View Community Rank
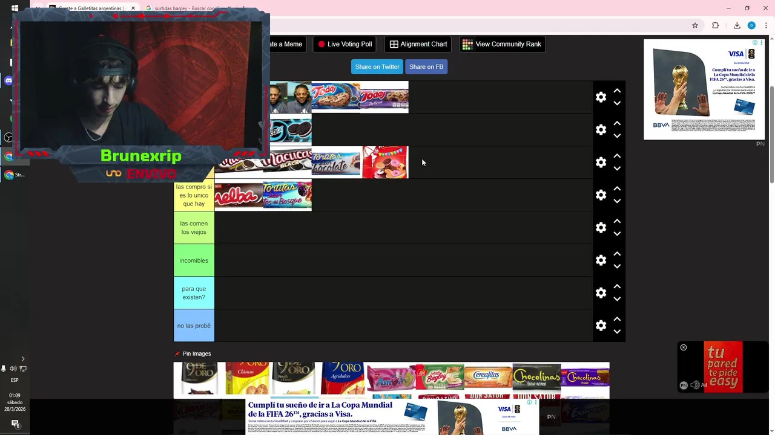 [x=502, y=44]
